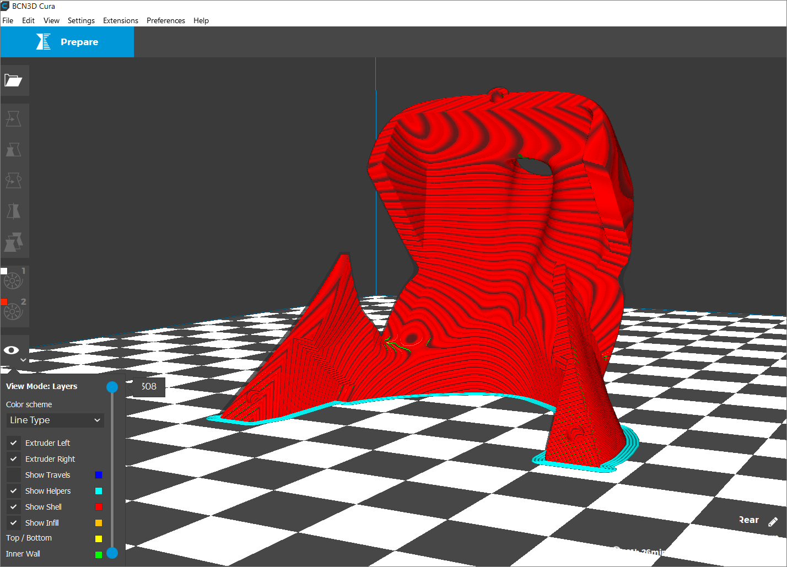The image size is (787, 567).
Task: Uncheck the Show Infill checkbox
Action: (14, 523)
